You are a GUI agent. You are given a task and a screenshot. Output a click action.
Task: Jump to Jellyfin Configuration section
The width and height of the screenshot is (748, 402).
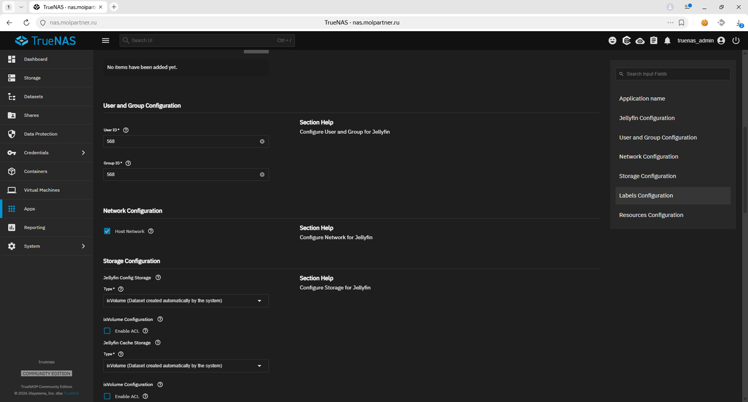[x=647, y=118]
